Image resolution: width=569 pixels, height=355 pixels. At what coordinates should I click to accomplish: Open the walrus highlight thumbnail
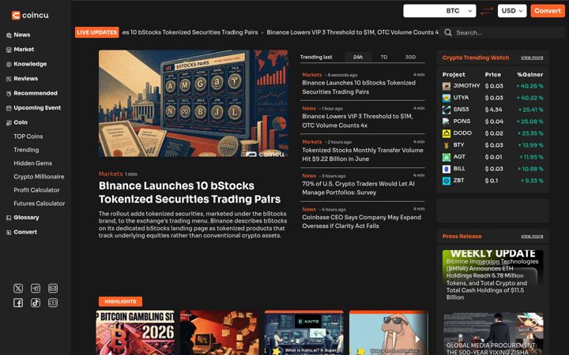pyautogui.click(x=388, y=333)
